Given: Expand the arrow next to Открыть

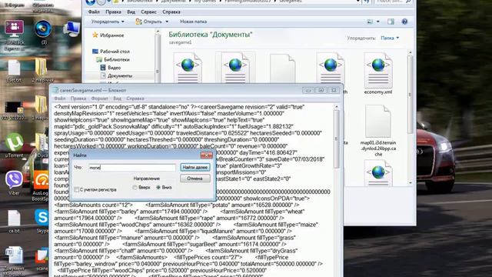Looking at the screenshot, I should (x=167, y=22).
